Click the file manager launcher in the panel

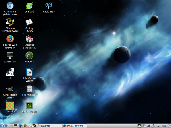[x=11, y=126]
